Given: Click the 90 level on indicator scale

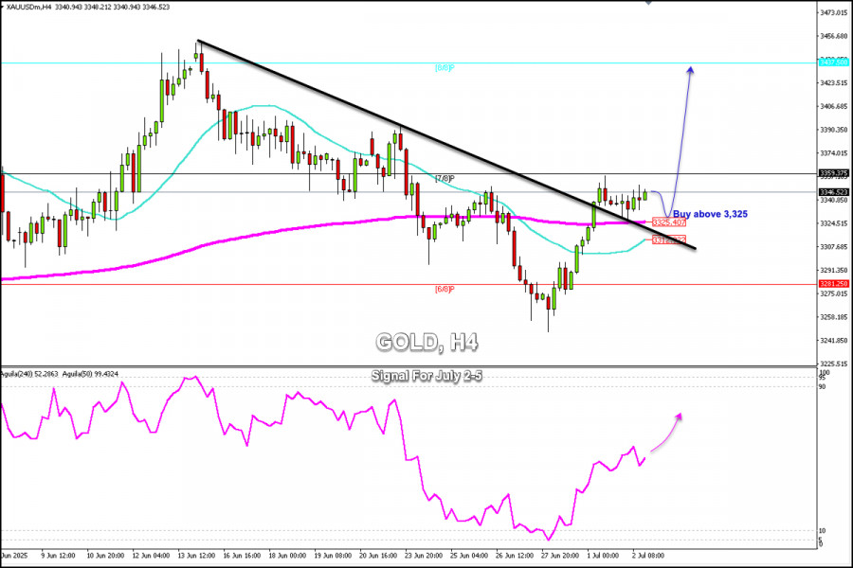Looking at the screenshot, I should 823,386.
